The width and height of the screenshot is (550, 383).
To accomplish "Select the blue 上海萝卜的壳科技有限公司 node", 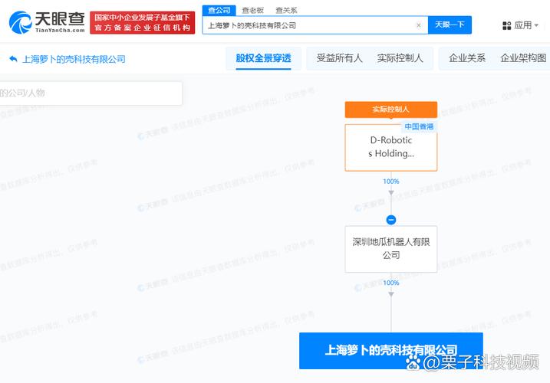I will coord(391,350).
